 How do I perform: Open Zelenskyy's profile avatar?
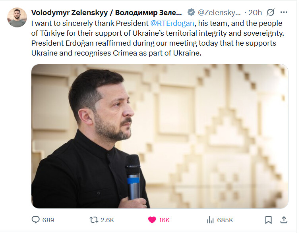pos(17,17)
